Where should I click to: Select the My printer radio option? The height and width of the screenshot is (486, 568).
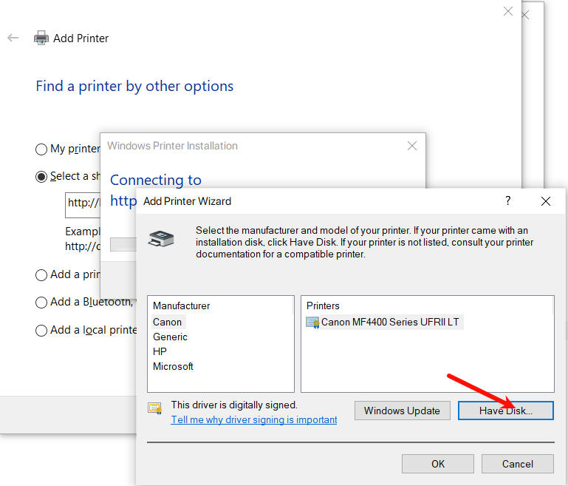click(41, 149)
